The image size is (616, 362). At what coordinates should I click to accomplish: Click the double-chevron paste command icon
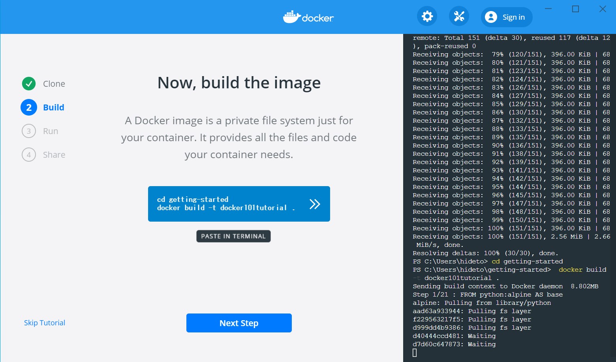coord(315,204)
